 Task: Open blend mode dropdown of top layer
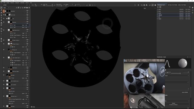27,11
